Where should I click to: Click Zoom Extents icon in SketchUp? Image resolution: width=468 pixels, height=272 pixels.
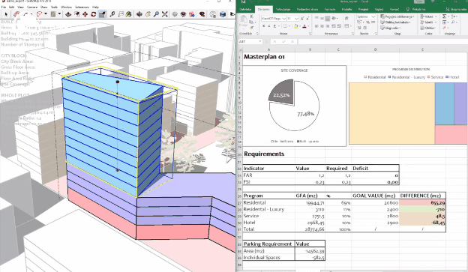coord(165,14)
